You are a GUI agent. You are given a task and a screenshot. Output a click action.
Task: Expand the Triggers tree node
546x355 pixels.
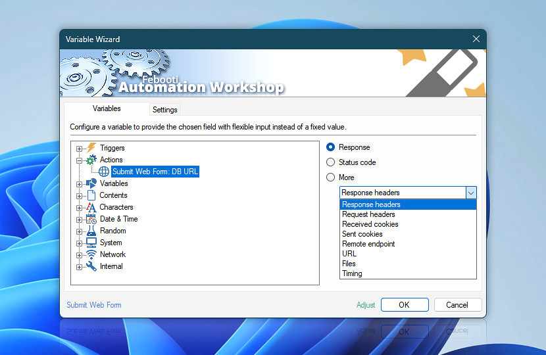[79, 149]
